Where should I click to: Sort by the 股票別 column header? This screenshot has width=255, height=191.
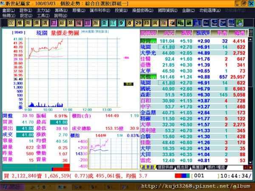148,33
